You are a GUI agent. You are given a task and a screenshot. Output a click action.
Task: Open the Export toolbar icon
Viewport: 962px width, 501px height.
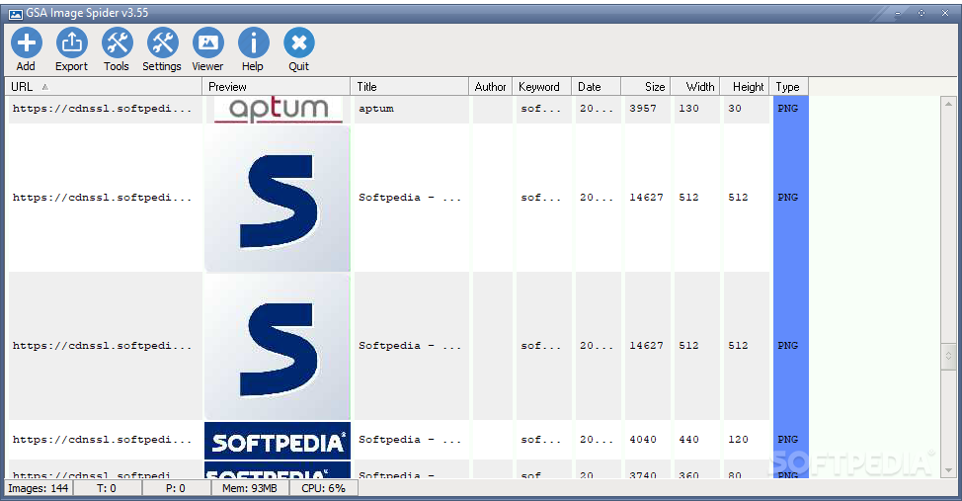tap(72, 49)
